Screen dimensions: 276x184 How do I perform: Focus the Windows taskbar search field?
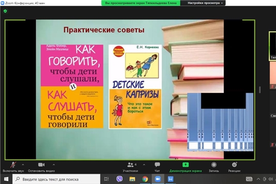pos(56,179)
